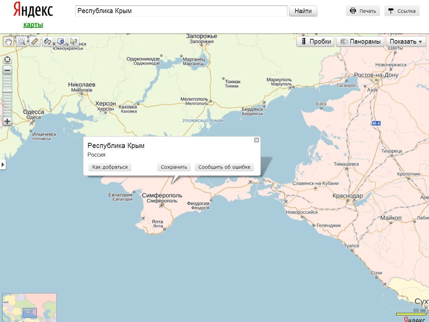Zoom in with the plus button

[x=7, y=121]
